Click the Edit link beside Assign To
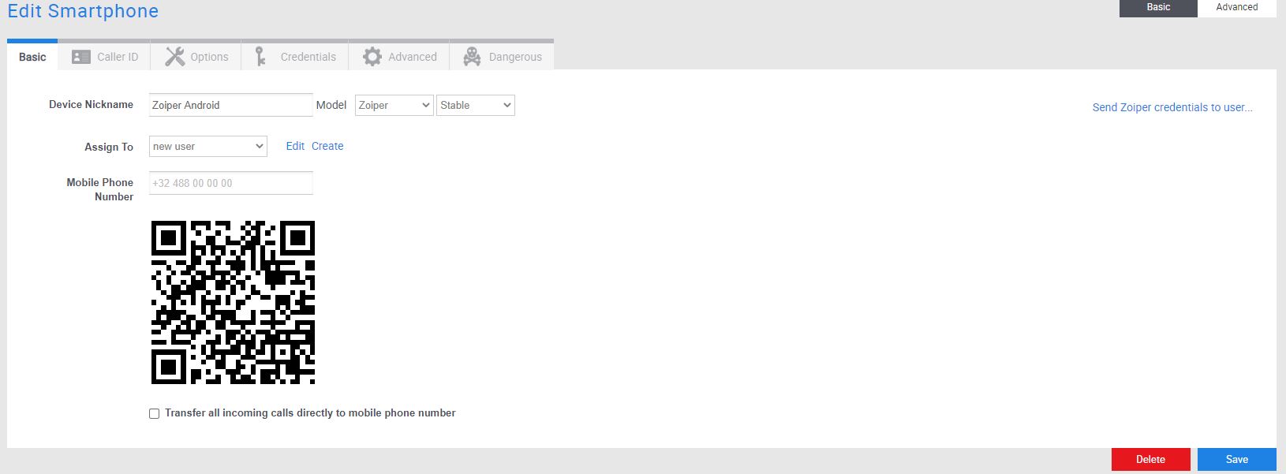1286x474 pixels. click(x=295, y=146)
